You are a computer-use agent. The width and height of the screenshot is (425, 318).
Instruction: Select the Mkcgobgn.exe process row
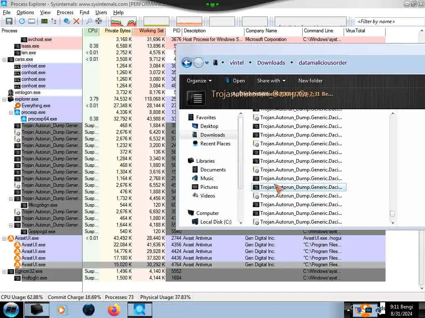[x=41, y=205]
